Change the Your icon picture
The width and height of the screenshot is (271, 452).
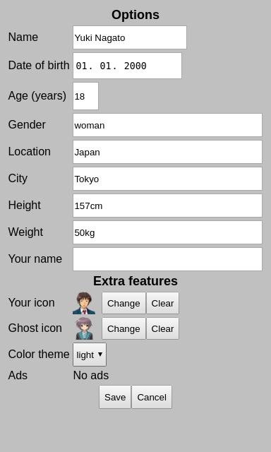[124, 303]
